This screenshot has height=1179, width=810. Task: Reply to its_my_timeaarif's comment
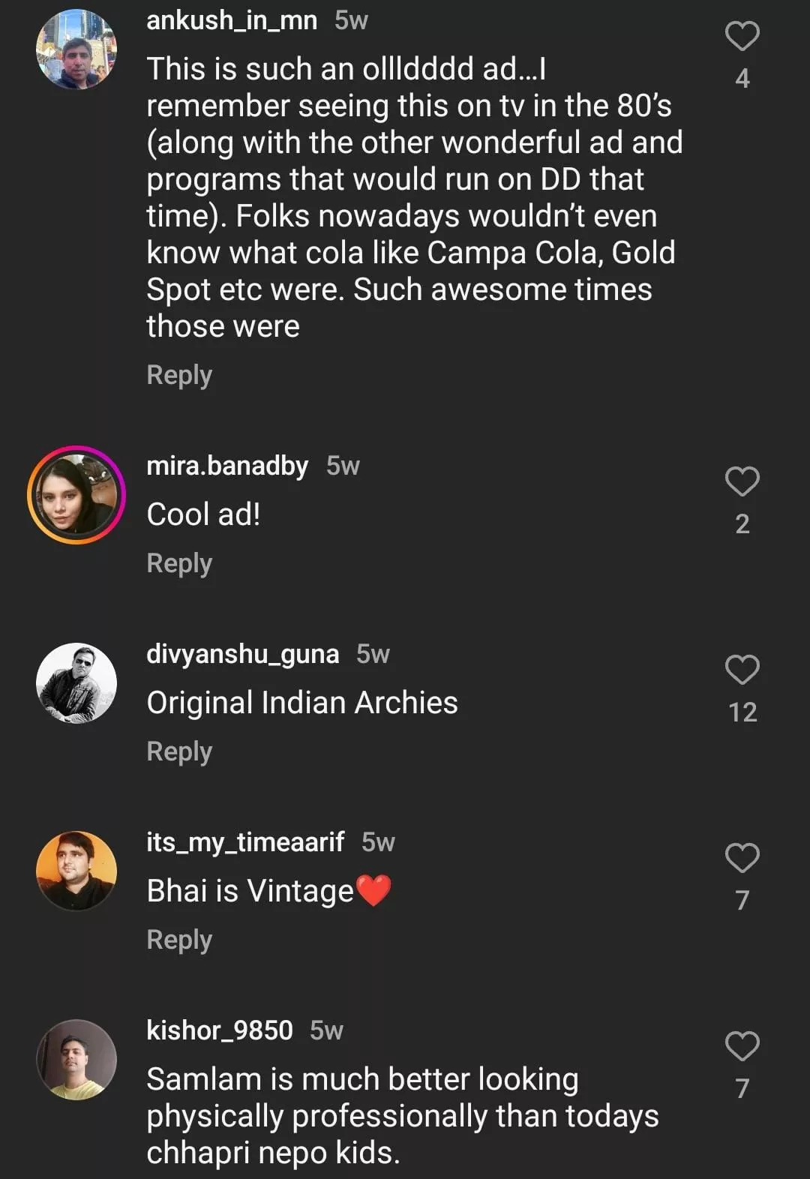point(179,940)
